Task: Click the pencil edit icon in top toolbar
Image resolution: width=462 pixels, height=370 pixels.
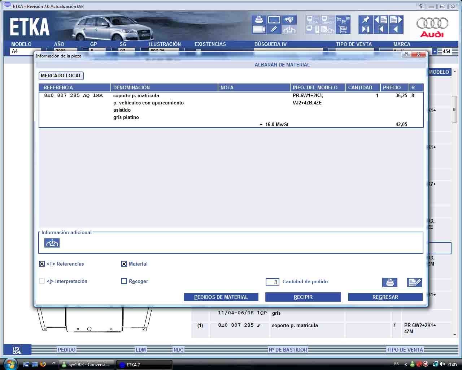Action: (274, 29)
